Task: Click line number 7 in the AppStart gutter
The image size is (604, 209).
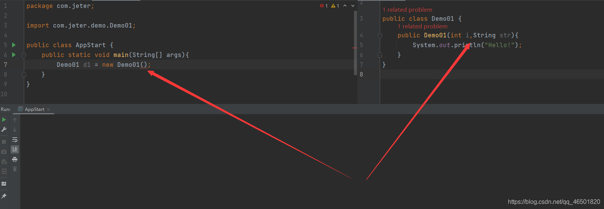Action: click(x=5, y=65)
